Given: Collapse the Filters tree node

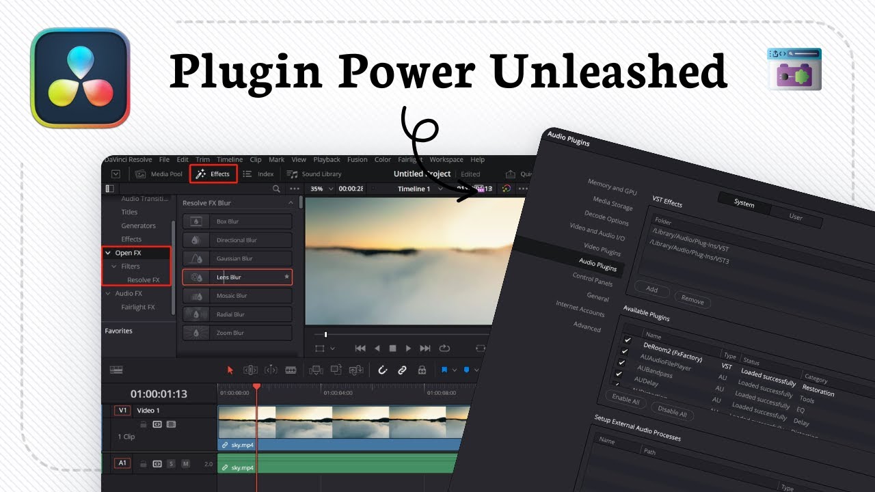Looking at the screenshot, I should tap(114, 266).
